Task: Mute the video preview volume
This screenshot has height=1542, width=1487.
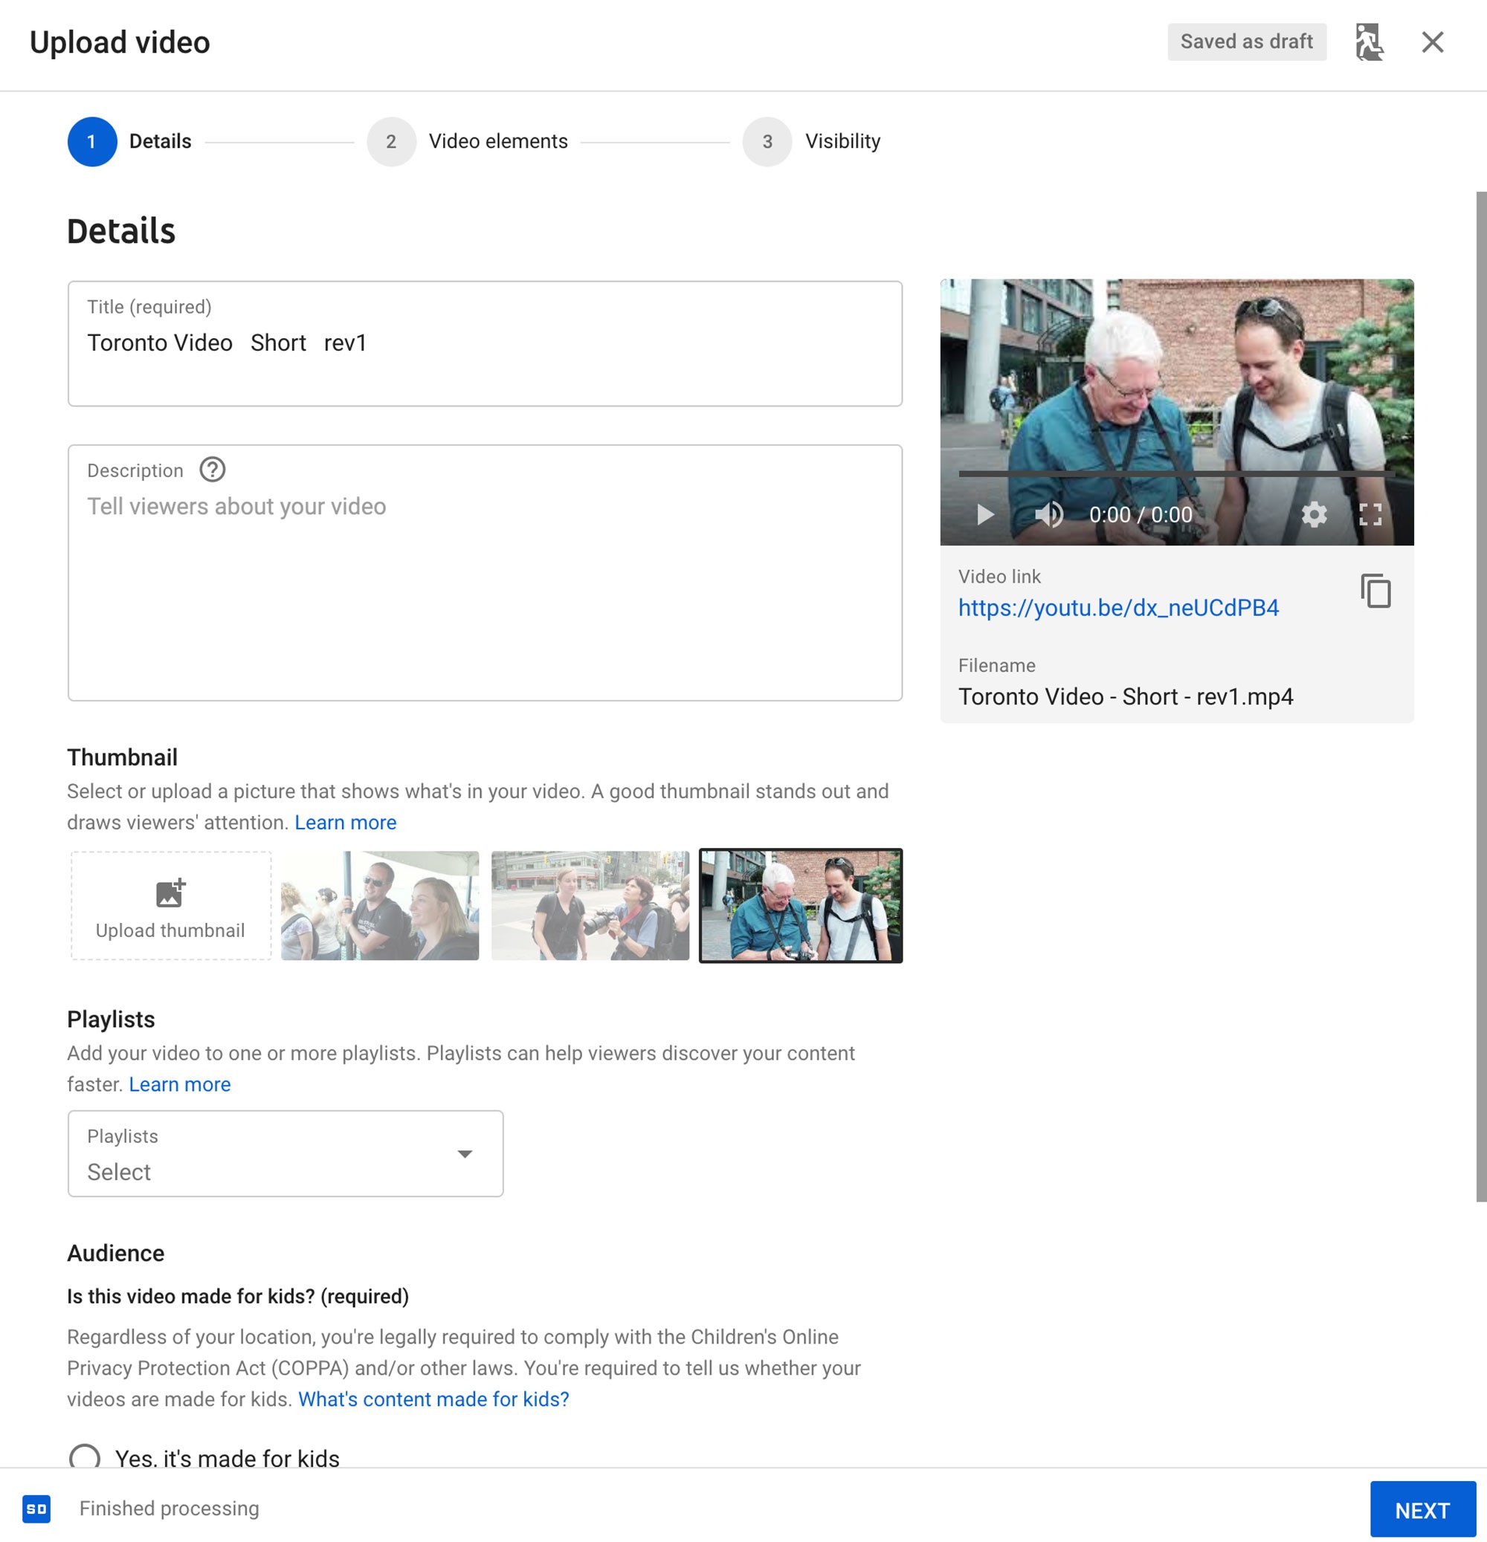Action: coord(1048,514)
